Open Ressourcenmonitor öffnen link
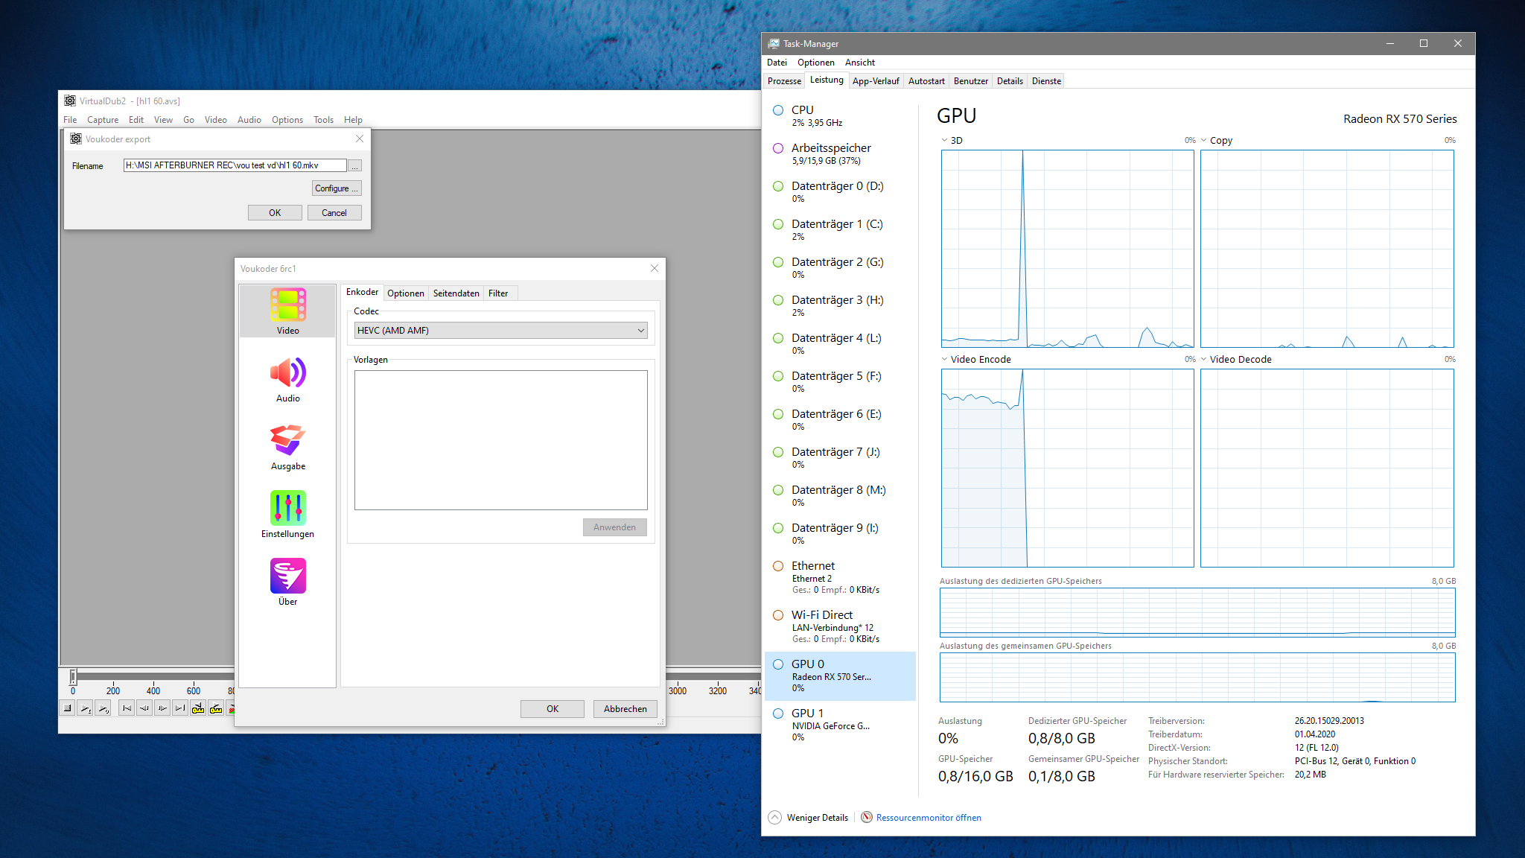The height and width of the screenshot is (858, 1525). click(x=928, y=817)
